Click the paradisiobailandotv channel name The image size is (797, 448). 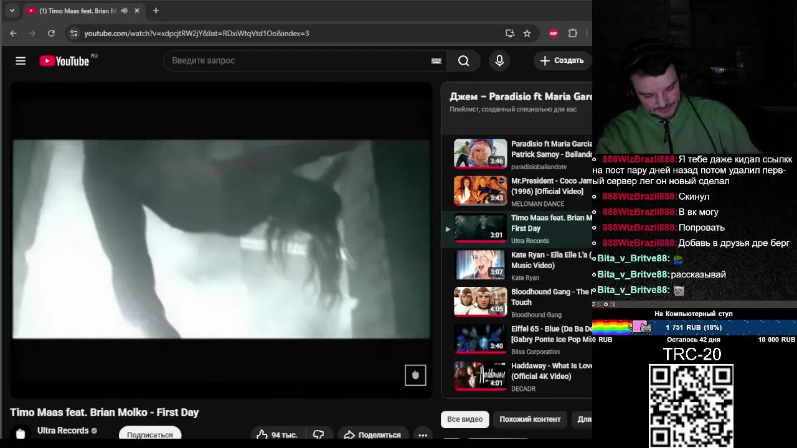point(539,167)
